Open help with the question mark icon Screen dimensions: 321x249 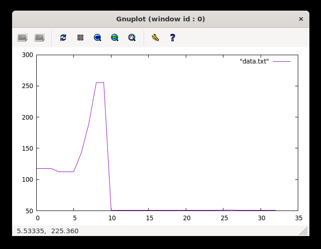click(x=172, y=38)
